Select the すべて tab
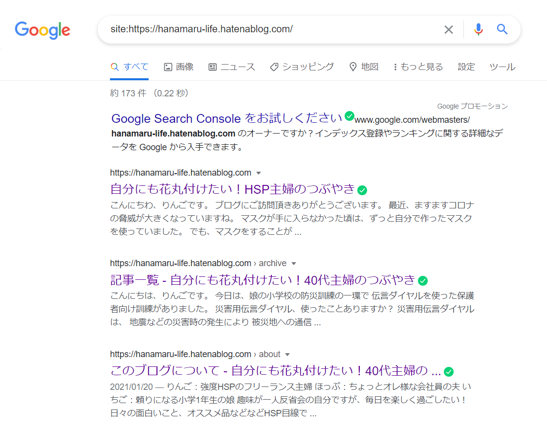 pyautogui.click(x=130, y=67)
